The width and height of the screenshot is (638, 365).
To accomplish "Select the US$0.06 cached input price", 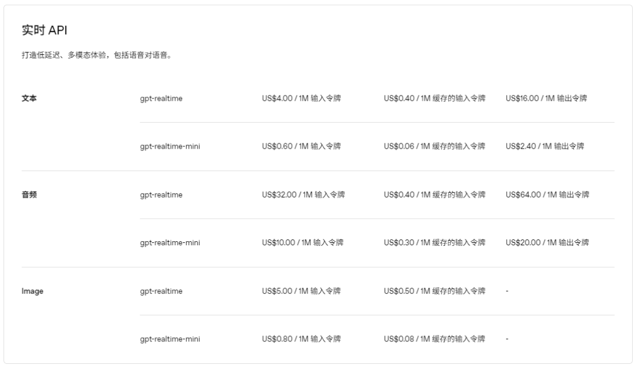I will pyautogui.click(x=434, y=146).
